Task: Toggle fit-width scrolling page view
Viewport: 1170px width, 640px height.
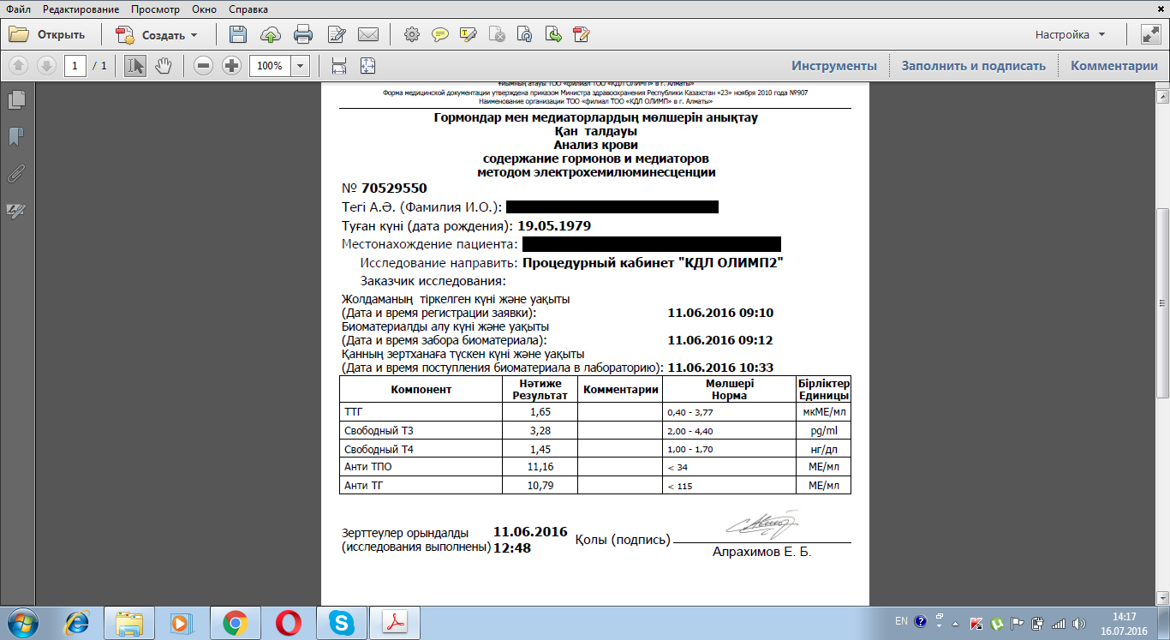Action: click(x=339, y=66)
